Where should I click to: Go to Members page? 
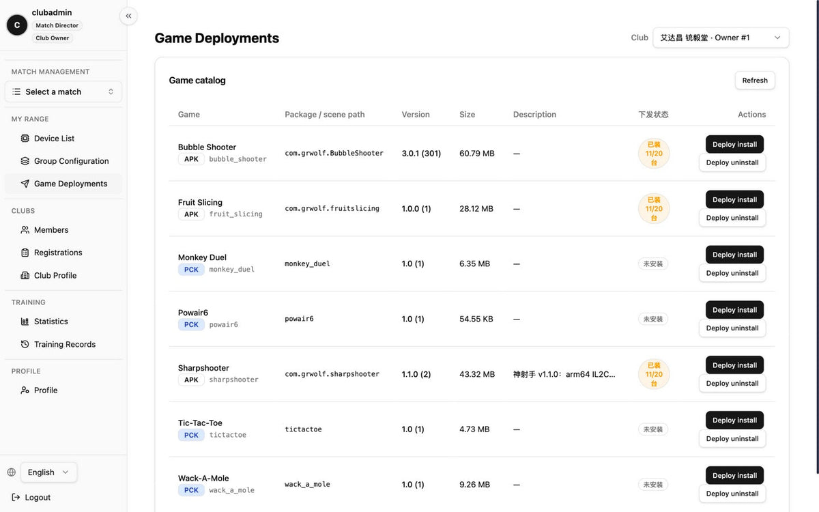point(63,230)
